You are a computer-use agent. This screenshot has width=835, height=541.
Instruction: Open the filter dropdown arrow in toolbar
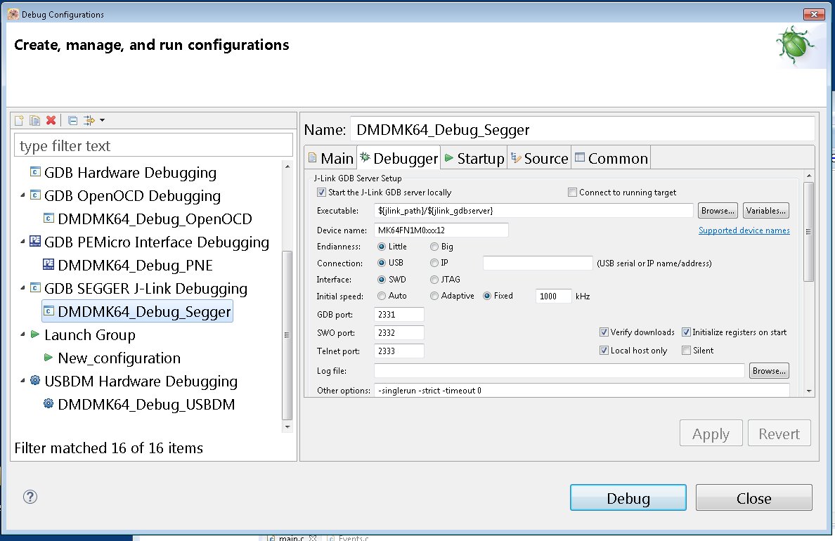(102, 120)
